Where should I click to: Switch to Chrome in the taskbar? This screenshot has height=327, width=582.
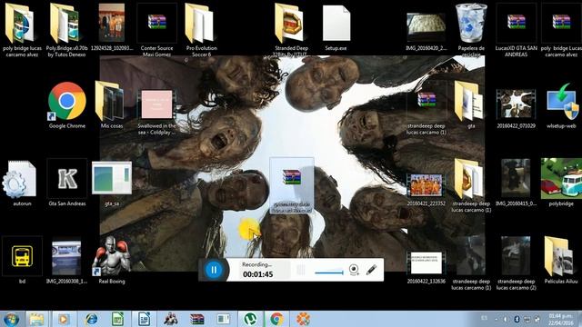[x=276, y=319]
